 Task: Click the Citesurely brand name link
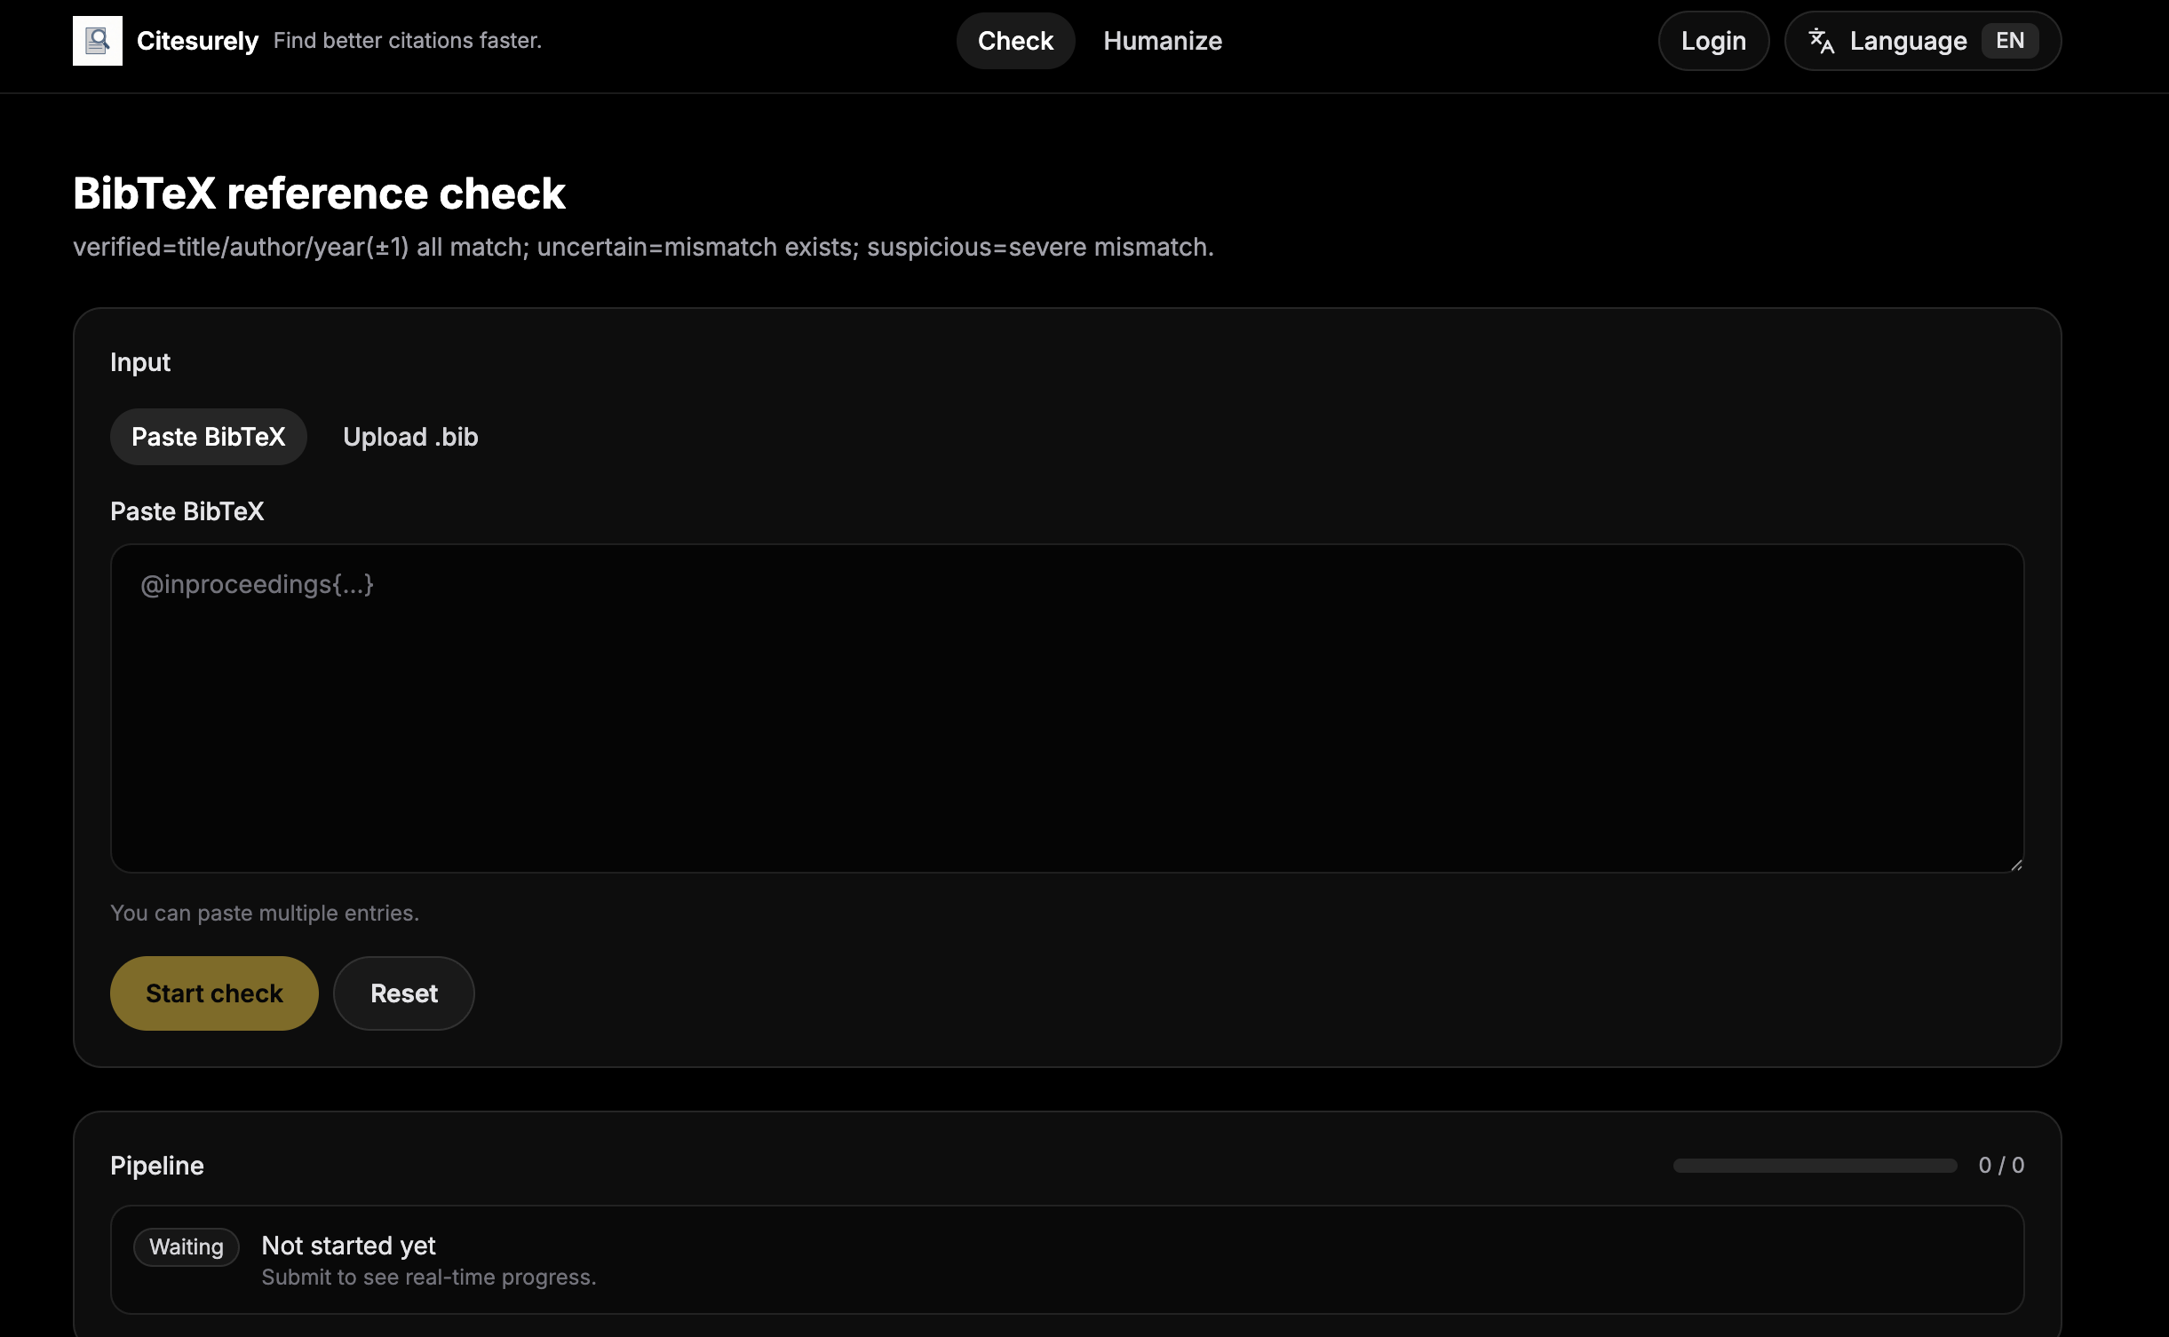[197, 41]
